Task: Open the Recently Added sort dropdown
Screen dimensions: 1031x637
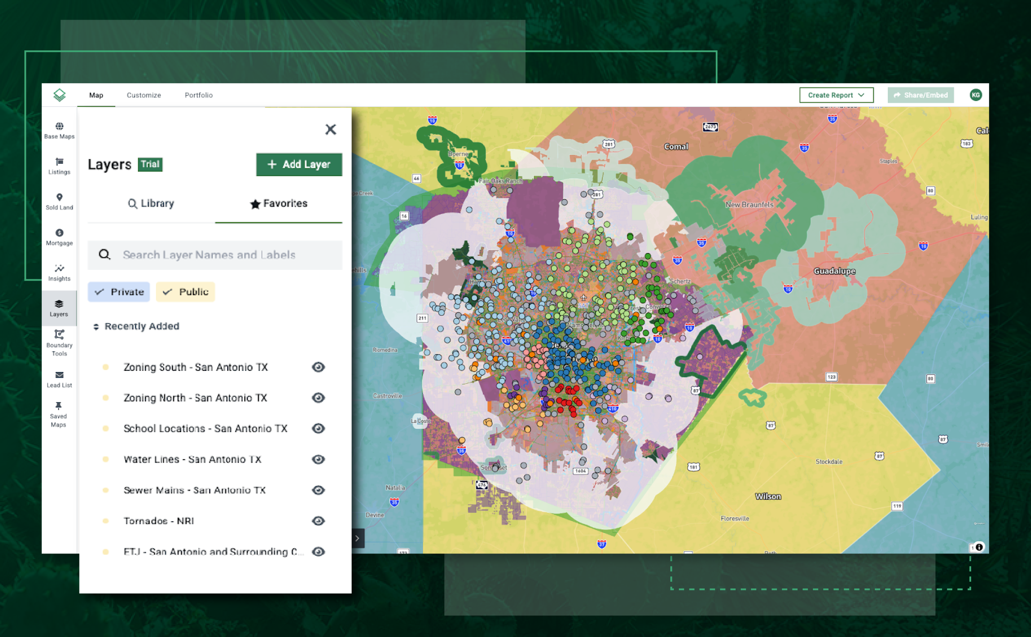Action: click(137, 326)
